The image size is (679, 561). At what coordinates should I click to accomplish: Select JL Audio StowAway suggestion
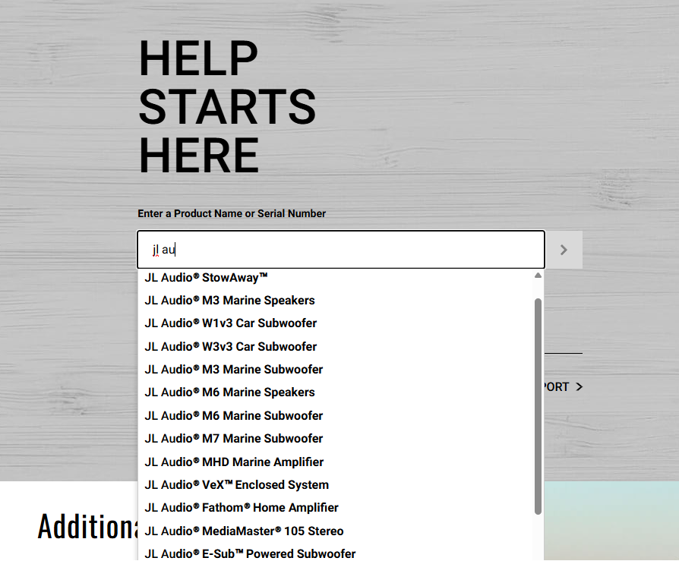207,278
